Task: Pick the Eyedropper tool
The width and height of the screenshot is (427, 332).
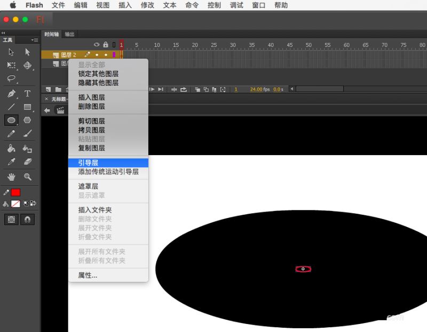Action: pyautogui.click(x=11, y=162)
